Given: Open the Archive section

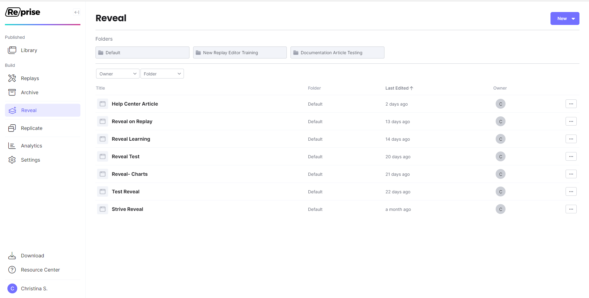Looking at the screenshot, I should tap(12, 92).
